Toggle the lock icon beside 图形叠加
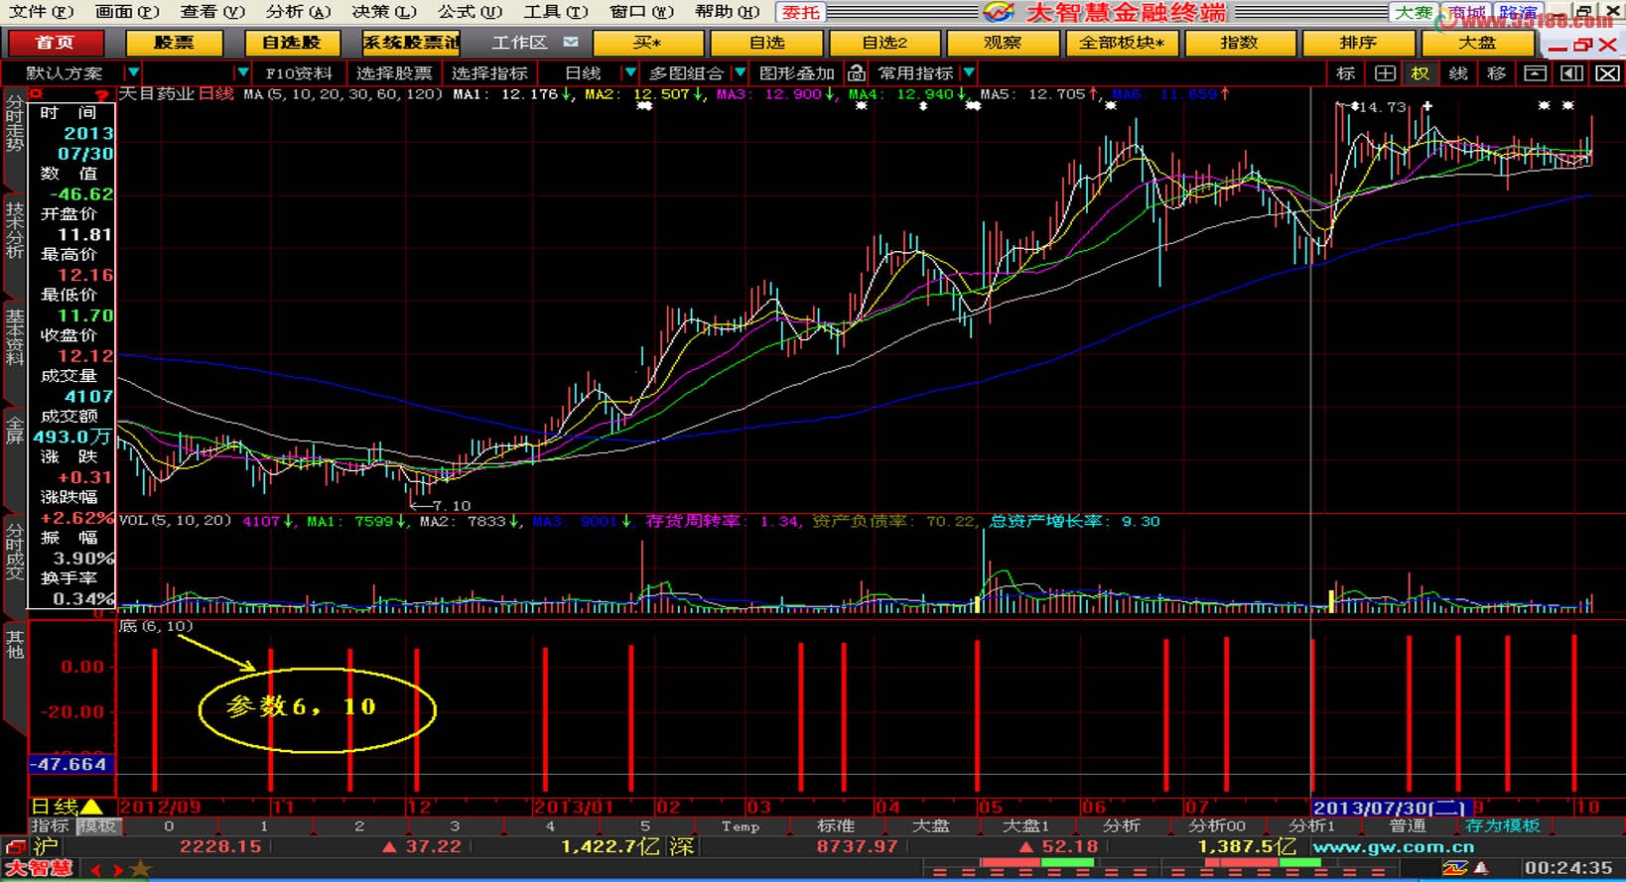This screenshot has height=882, width=1626. coord(856,73)
